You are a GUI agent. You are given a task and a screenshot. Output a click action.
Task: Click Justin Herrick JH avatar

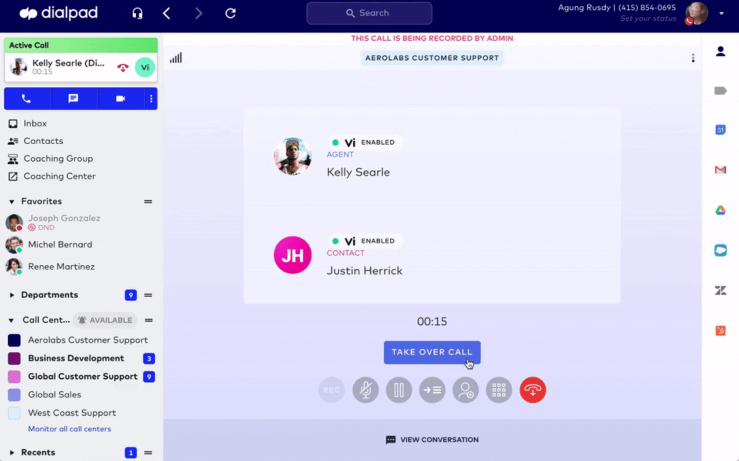(x=293, y=255)
